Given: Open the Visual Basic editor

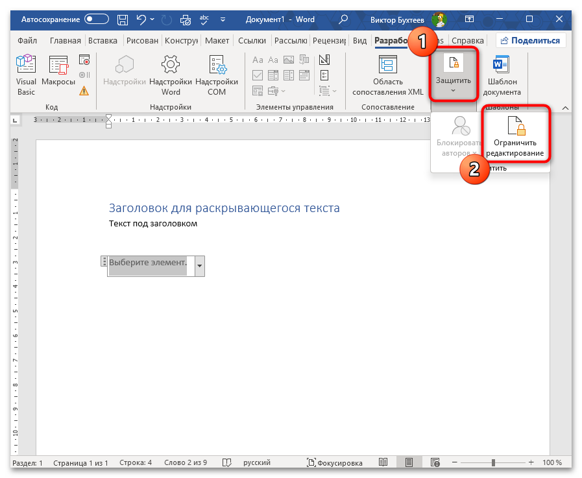Looking at the screenshot, I should (x=26, y=75).
